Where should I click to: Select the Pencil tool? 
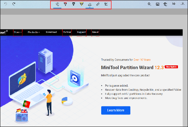point(73,4)
